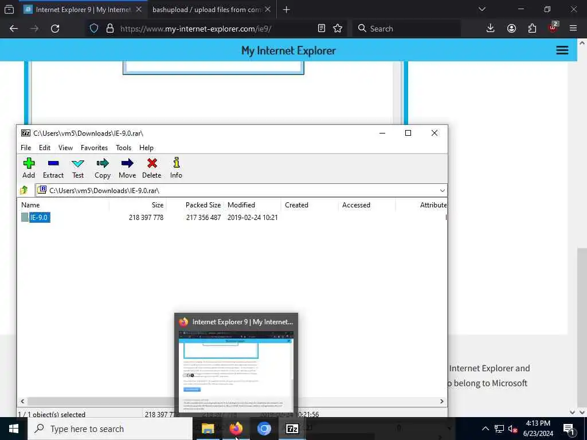Close the Internet Explorer 9 tab
The image size is (587, 440).
tap(139, 10)
